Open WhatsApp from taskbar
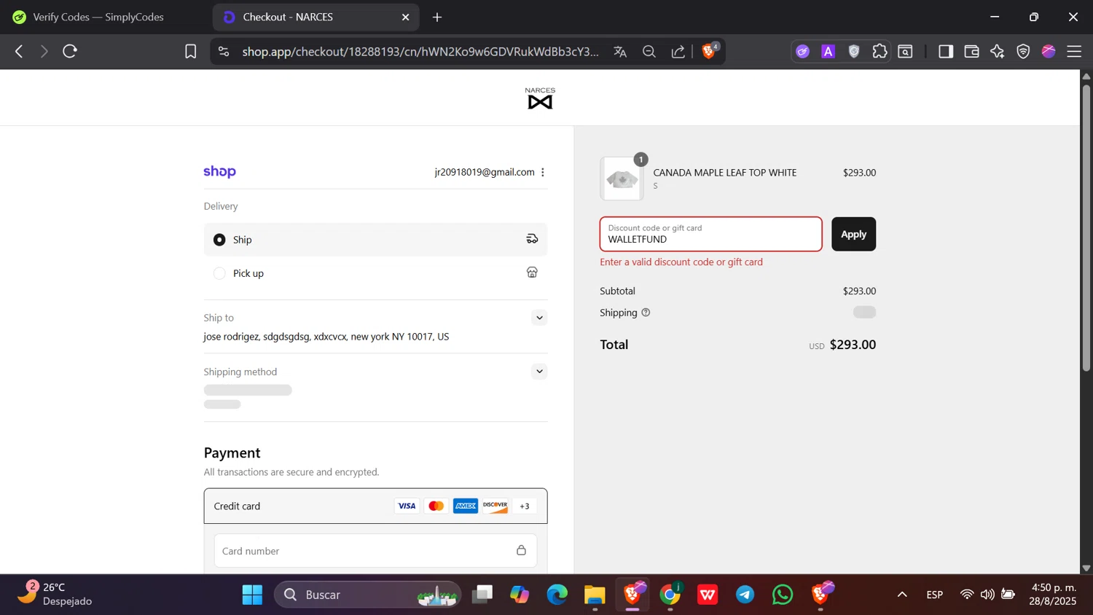Viewport: 1093px width, 615px height. coord(783,595)
